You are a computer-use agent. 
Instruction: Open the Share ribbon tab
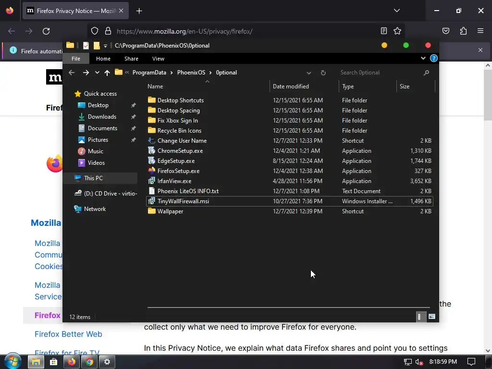[x=131, y=59]
